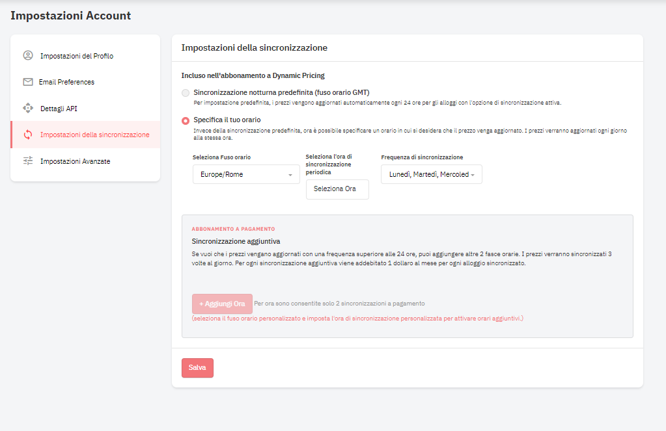The image size is (666, 431).
Task: Click the additional sync pricing description paragraph
Action: coord(402,259)
